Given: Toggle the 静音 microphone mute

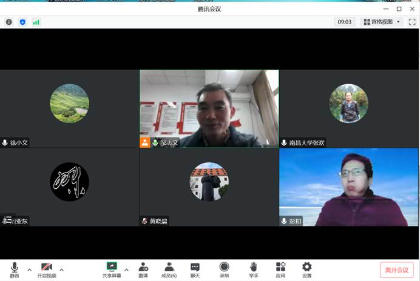Looking at the screenshot, I should point(14,269).
